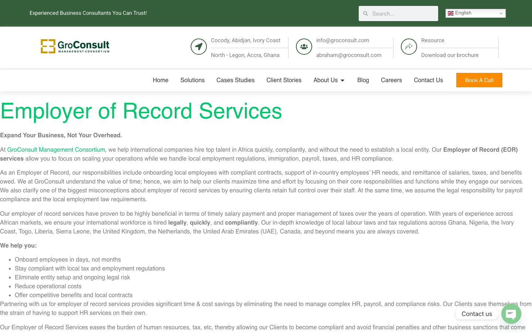Click 'Onboard employees in days, not months' bullet

point(68,259)
